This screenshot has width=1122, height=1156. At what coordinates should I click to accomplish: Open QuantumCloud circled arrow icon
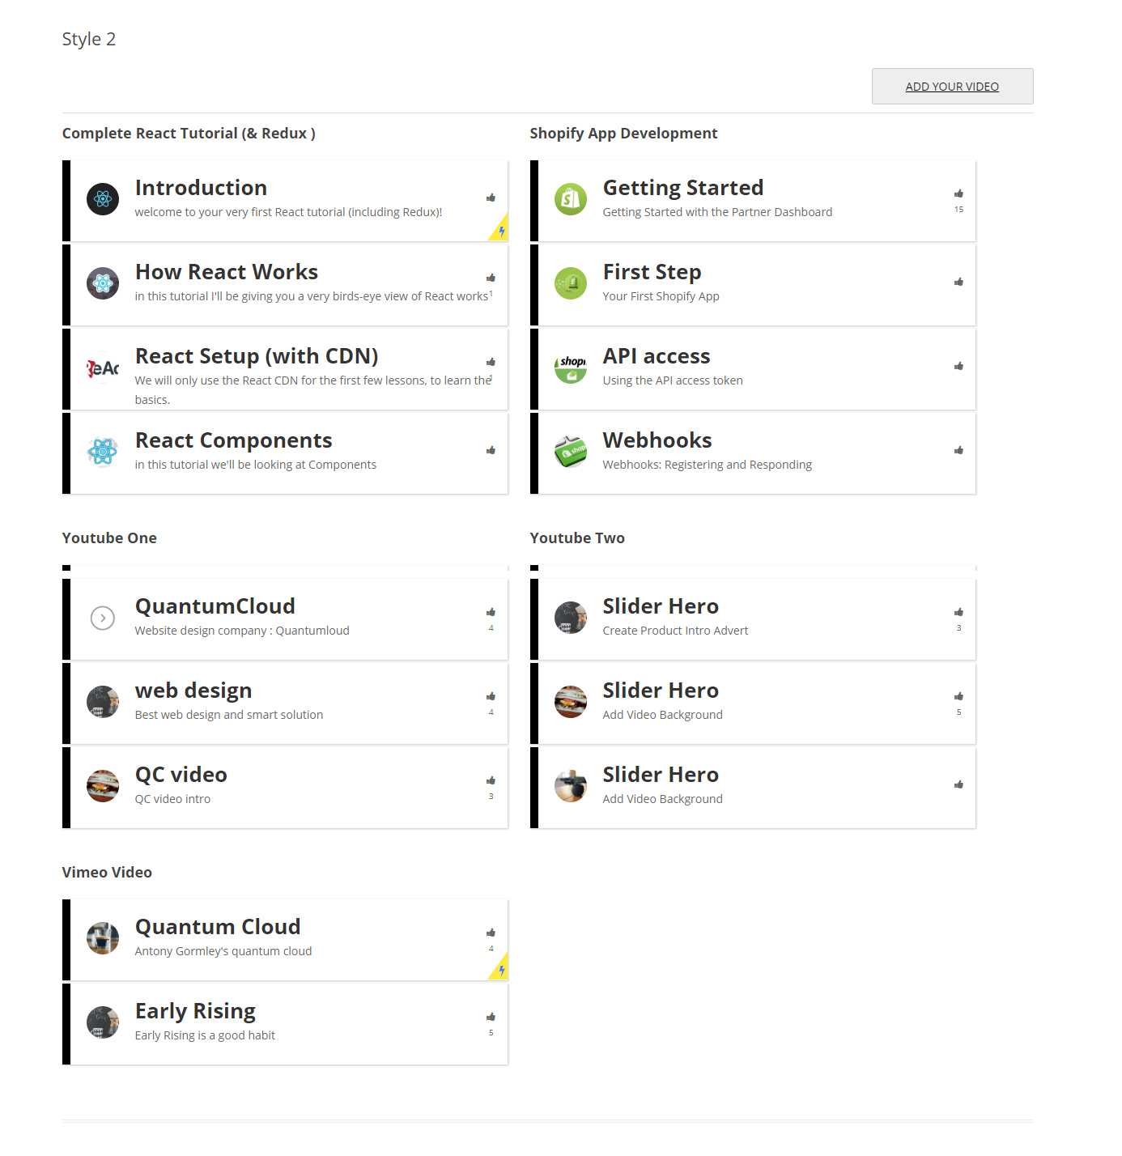tap(103, 618)
